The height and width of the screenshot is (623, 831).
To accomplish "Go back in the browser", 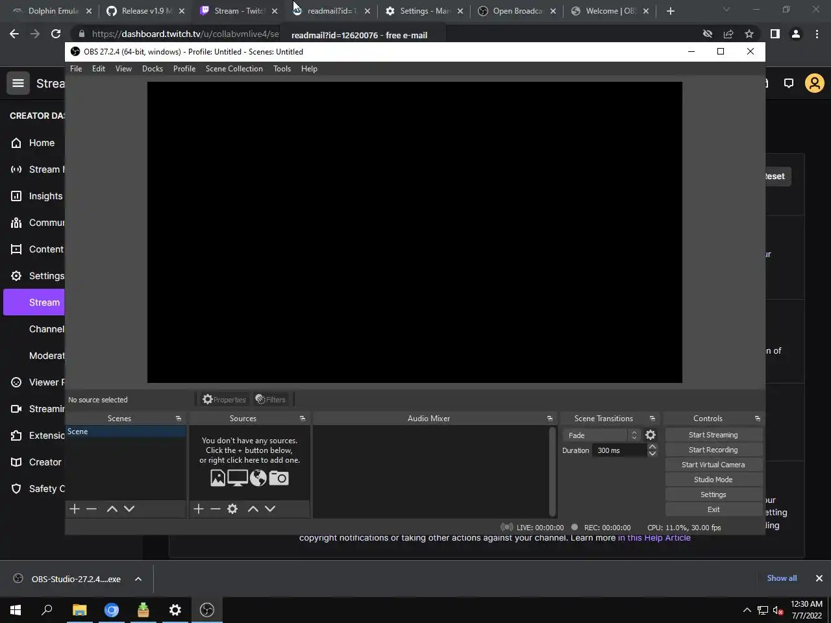I will click(14, 34).
